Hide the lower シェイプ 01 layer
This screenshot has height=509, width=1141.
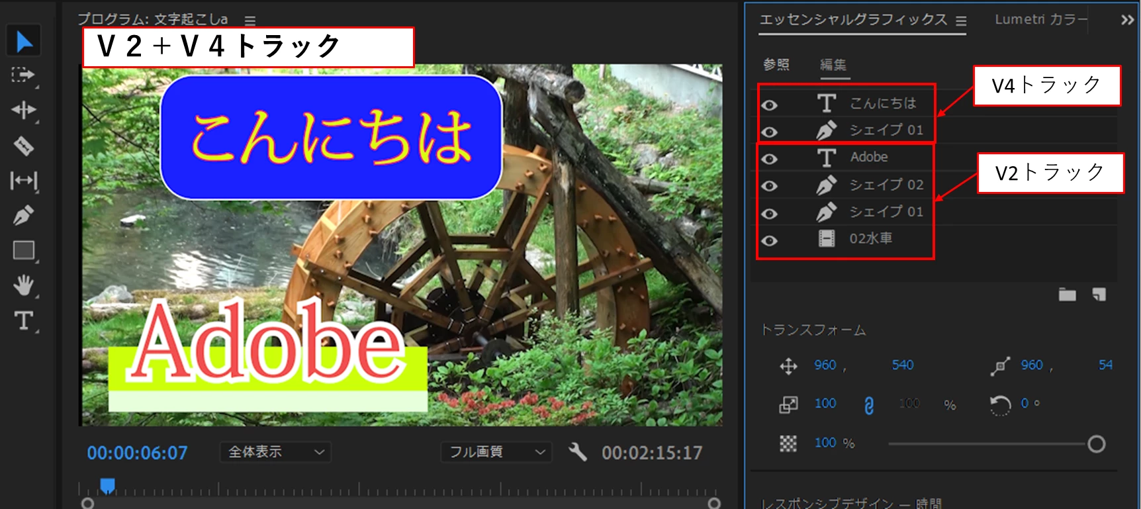click(x=769, y=213)
